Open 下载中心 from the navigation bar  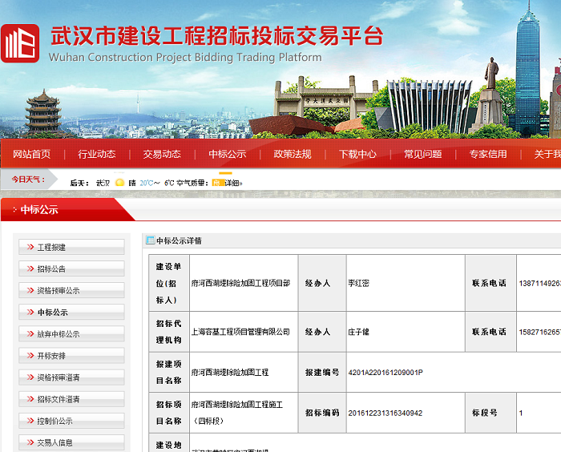click(357, 154)
